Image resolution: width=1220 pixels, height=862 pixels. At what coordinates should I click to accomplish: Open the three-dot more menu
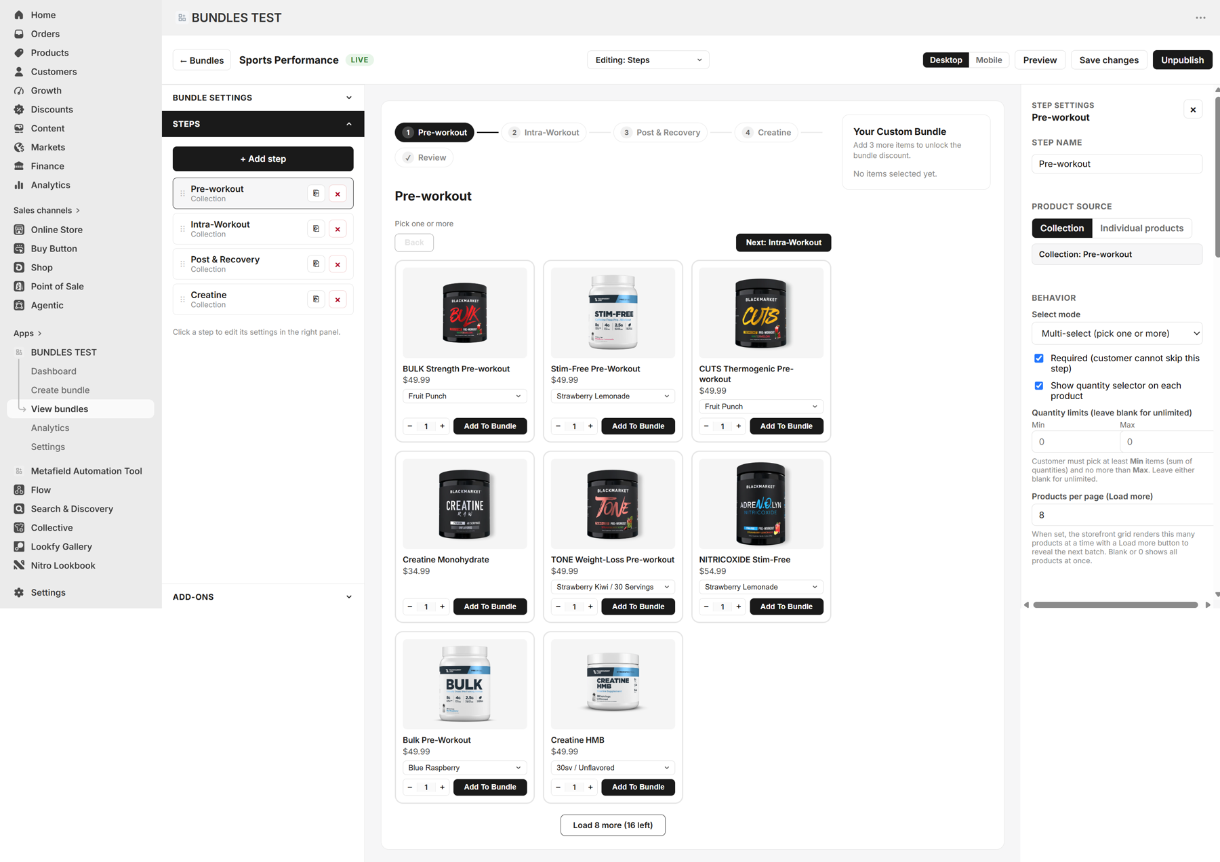(1200, 18)
